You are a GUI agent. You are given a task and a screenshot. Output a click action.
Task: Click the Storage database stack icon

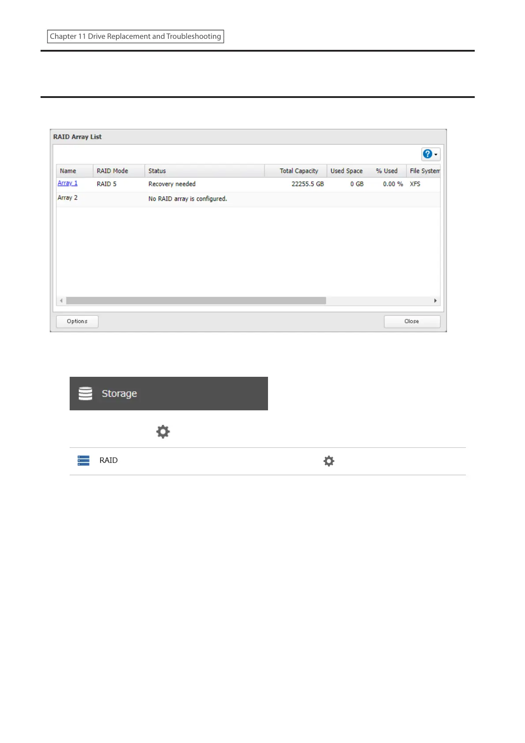pos(86,394)
